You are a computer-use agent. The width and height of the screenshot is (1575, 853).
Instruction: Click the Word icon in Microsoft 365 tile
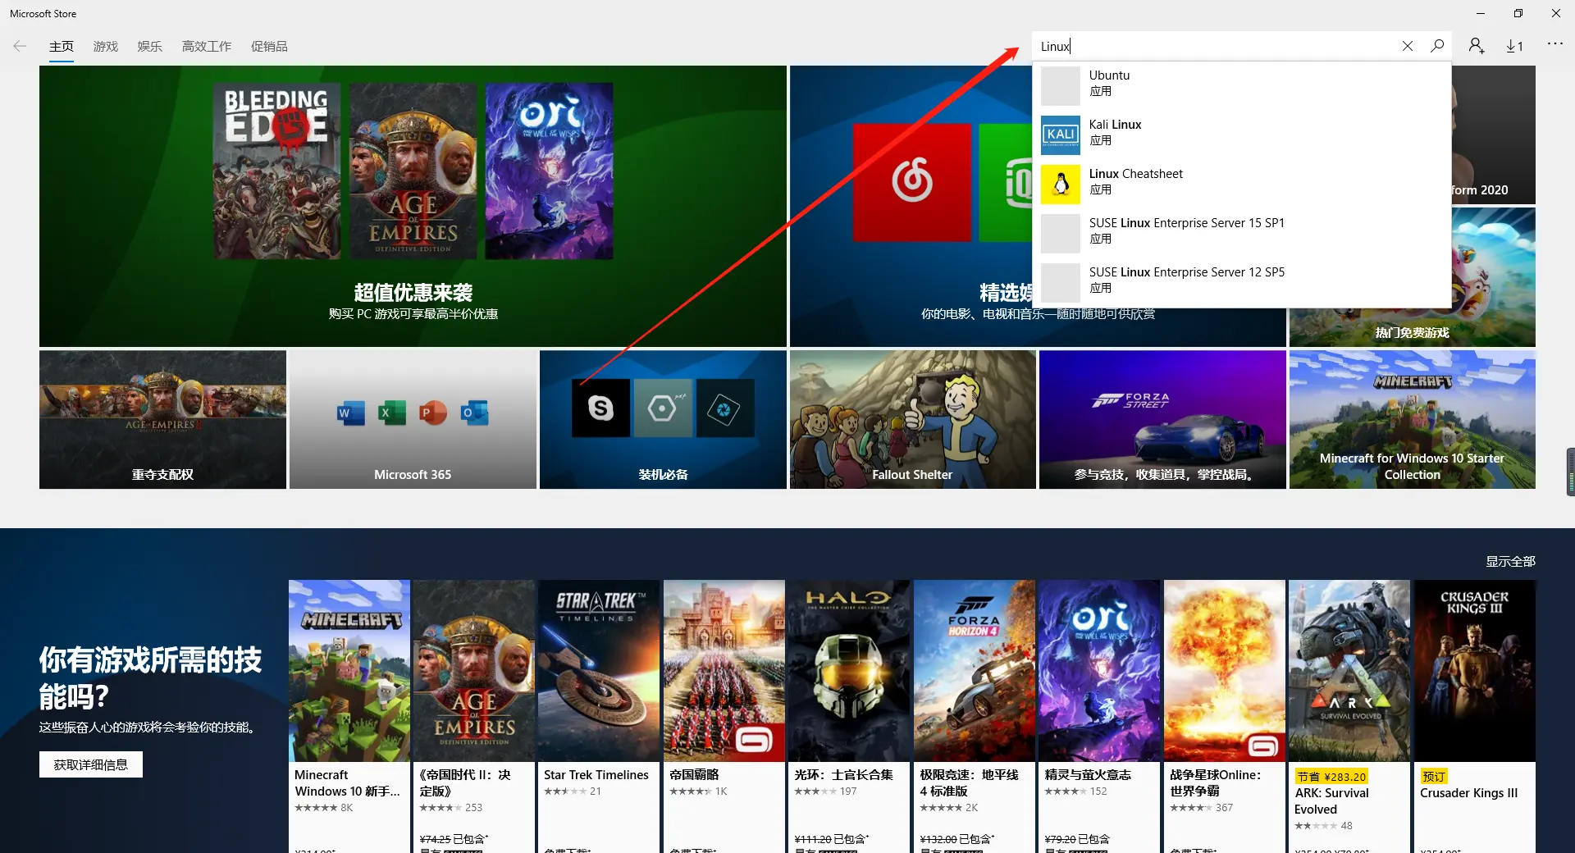350,413
